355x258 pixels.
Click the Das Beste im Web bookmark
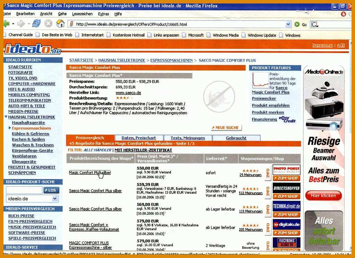click(54, 35)
